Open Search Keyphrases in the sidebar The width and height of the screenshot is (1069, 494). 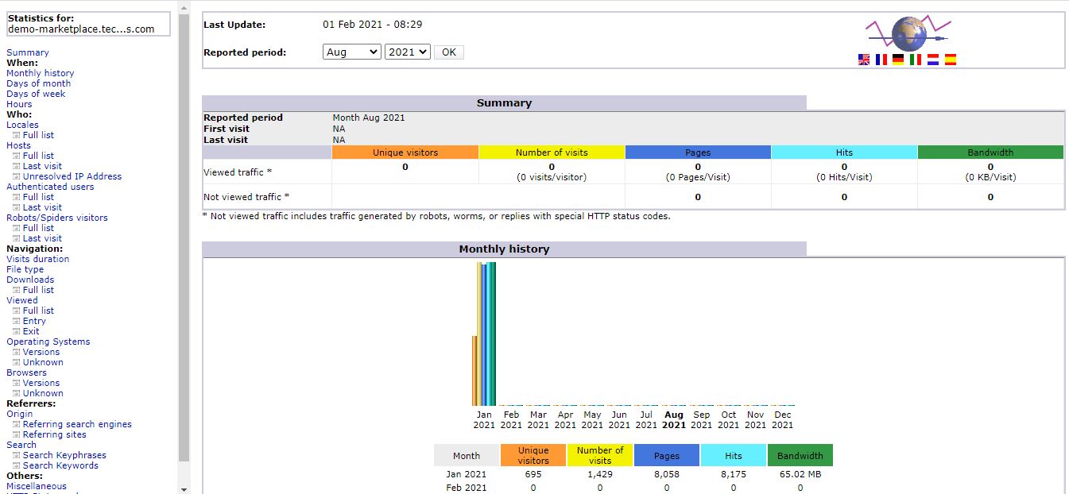click(64, 455)
